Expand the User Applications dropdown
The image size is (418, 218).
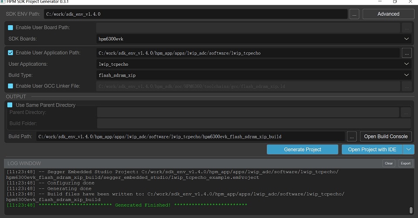point(406,64)
